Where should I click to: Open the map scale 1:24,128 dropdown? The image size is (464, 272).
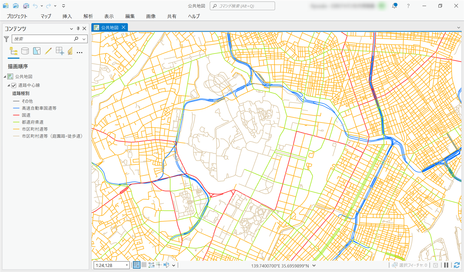(x=127, y=265)
